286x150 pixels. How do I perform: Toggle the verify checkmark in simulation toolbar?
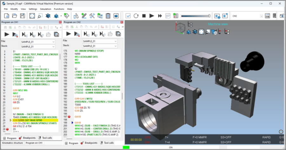click(128, 16)
